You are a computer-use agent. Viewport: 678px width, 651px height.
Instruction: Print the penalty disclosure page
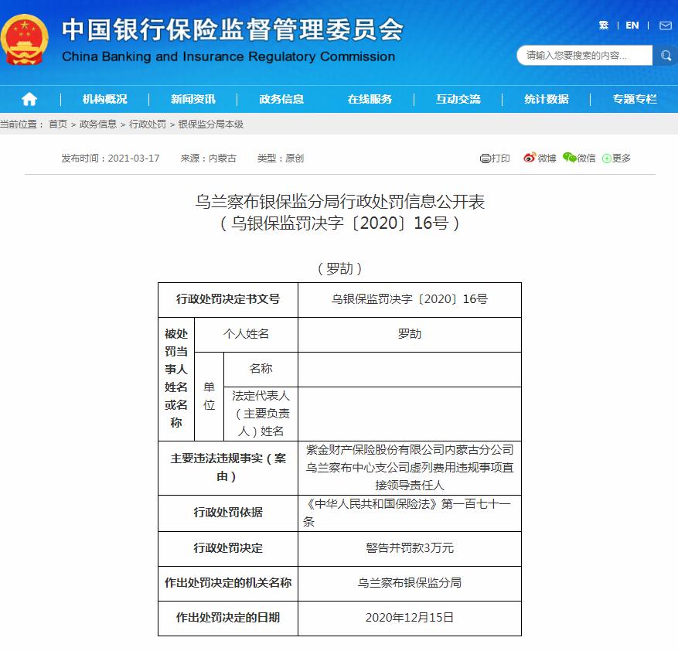(494, 157)
